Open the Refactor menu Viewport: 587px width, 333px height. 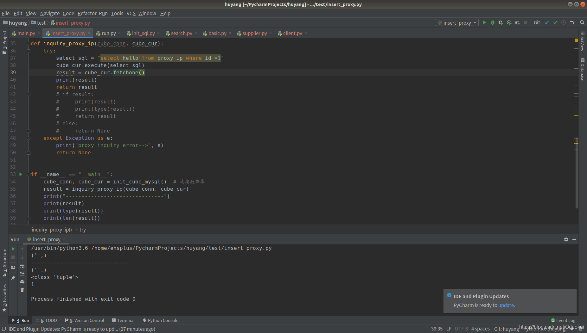87,13
